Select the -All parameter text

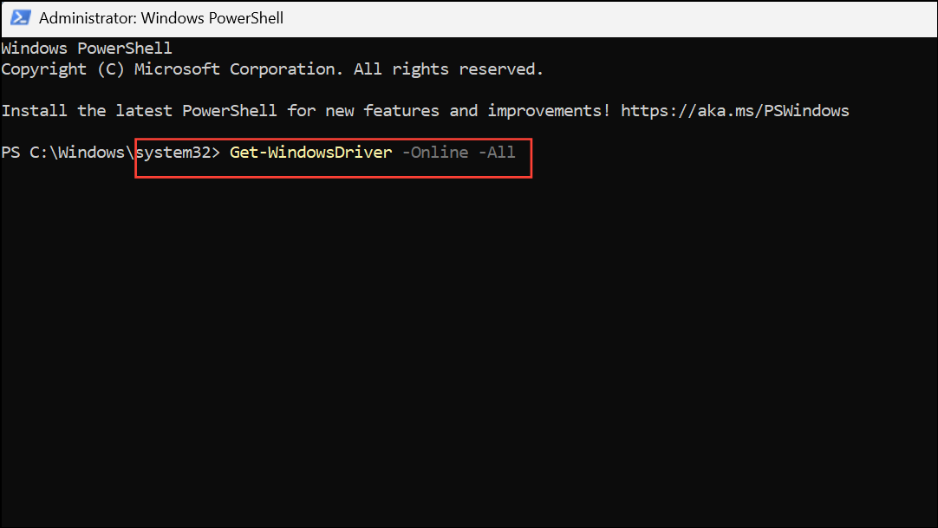[x=497, y=152]
